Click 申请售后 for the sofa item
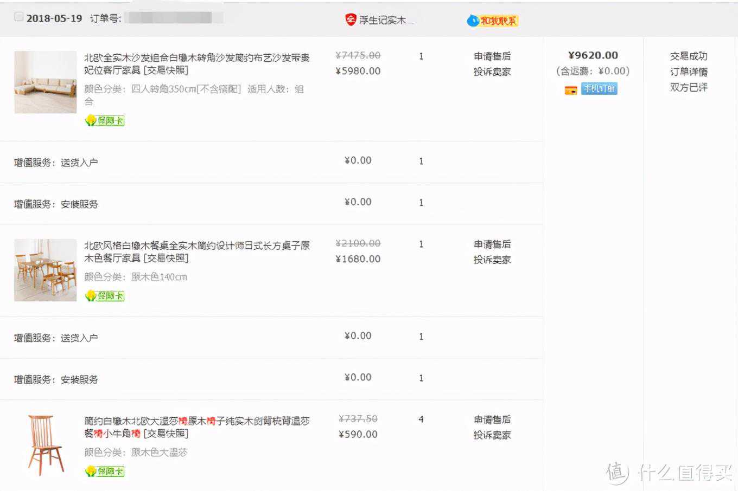Screen dimensions: 738x491 point(492,56)
